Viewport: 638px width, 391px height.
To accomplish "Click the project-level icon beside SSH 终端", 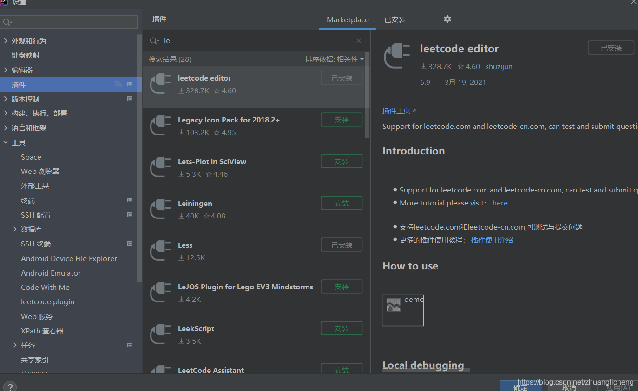I will pyautogui.click(x=130, y=244).
